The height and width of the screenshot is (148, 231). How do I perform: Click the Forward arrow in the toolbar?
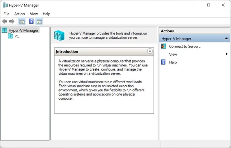[x=12, y=21]
